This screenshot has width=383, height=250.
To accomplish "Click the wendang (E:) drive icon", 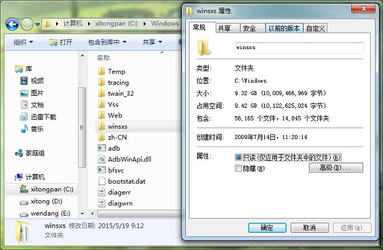I will 24,214.
